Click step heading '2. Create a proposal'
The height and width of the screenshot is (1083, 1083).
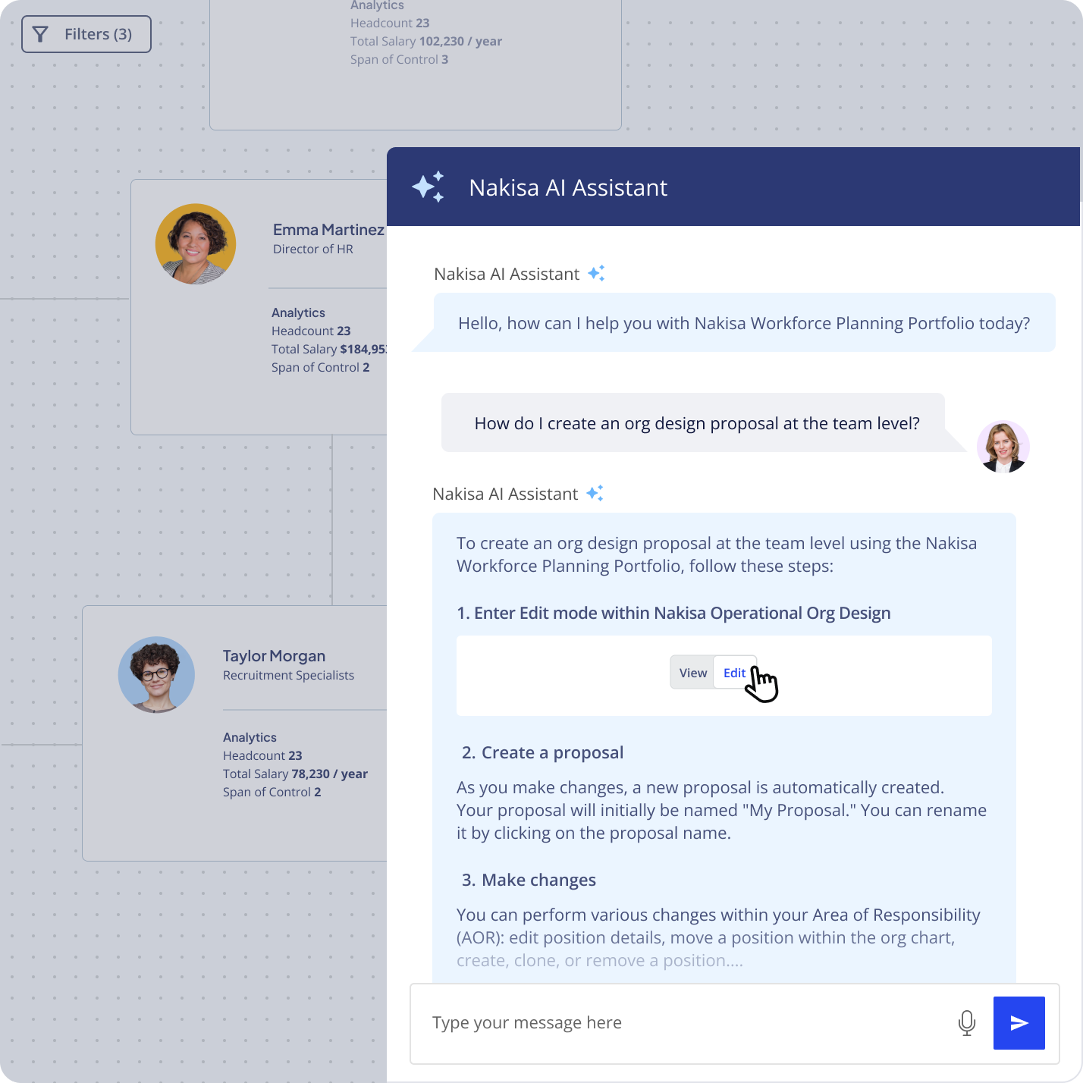click(x=542, y=753)
